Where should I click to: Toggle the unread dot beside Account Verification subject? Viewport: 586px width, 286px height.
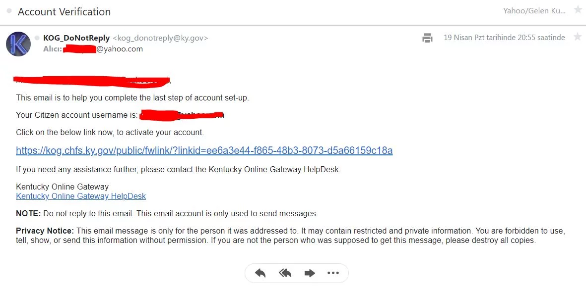click(x=9, y=10)
